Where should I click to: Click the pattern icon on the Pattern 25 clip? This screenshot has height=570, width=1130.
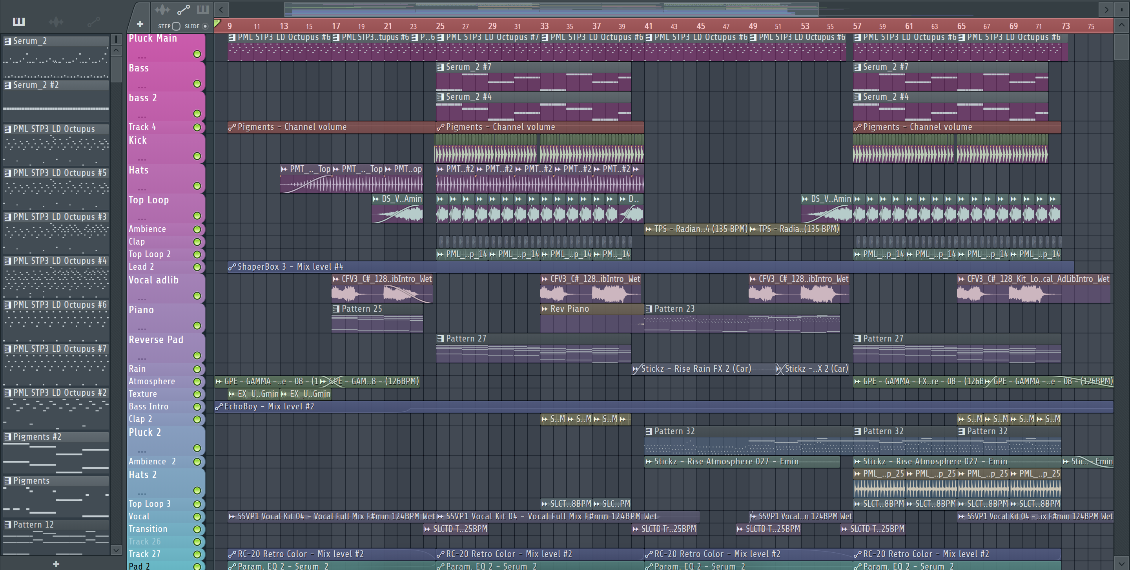336,309
